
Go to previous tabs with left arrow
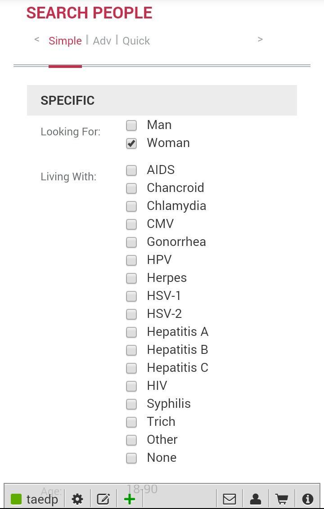(x=37, y=39)
